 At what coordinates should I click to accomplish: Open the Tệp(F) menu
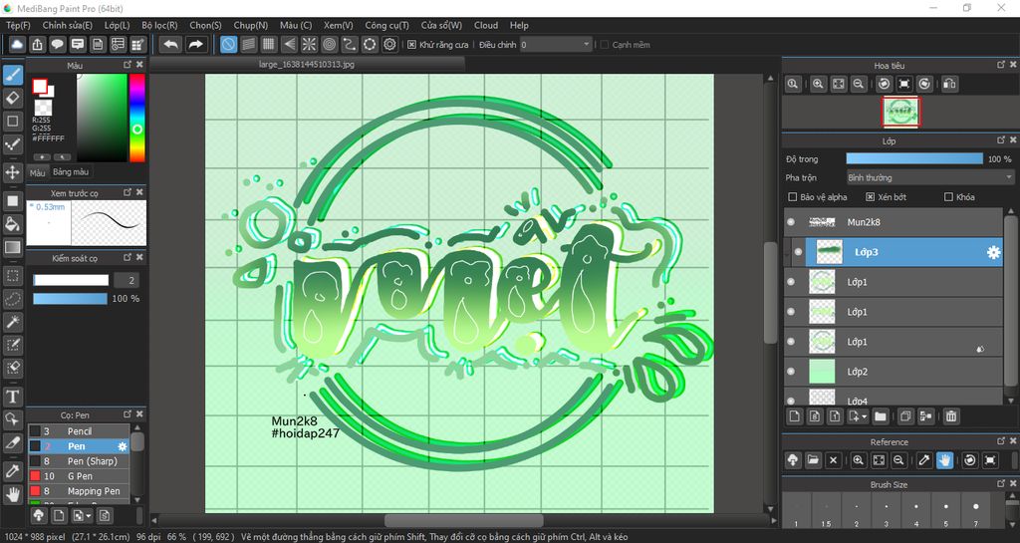18,25
